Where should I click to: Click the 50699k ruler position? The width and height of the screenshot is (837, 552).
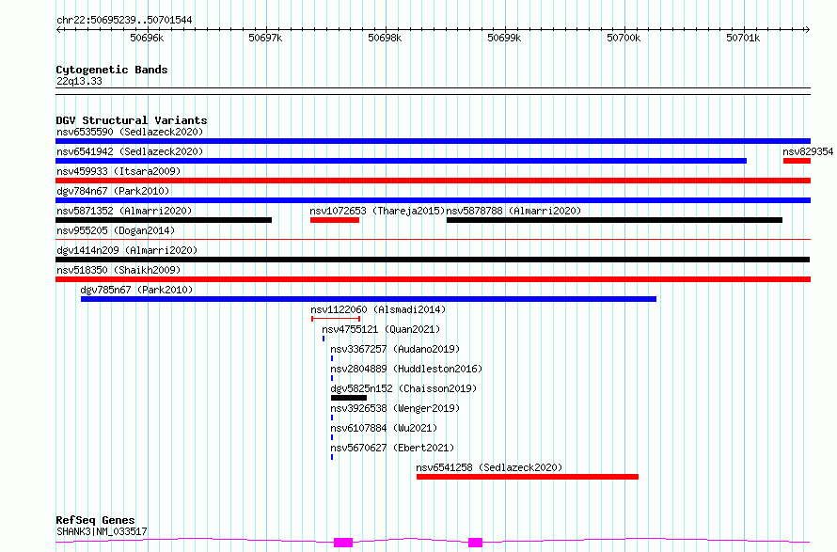[504, 38]
